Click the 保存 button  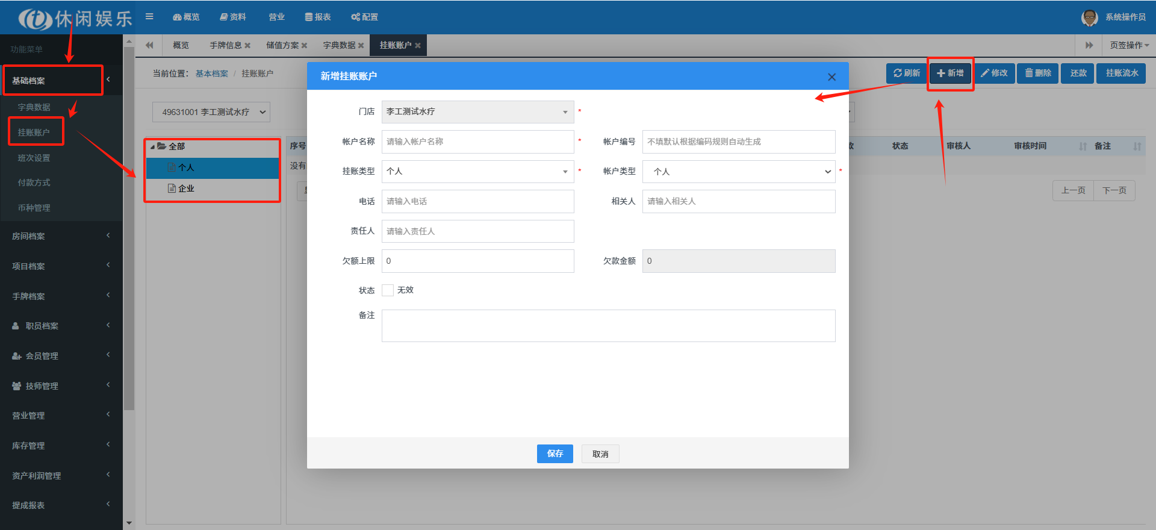[x=555, y=454]
